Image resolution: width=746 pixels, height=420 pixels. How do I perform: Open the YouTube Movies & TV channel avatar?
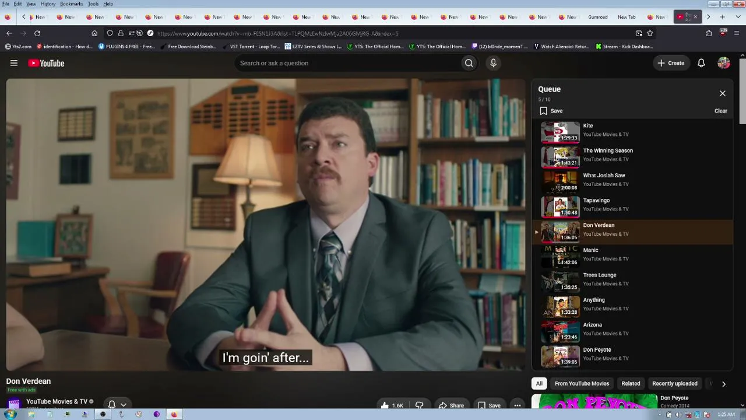(x=14, y=404)
